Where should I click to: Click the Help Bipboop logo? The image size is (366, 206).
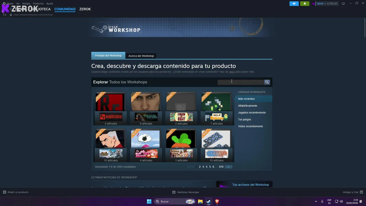216,117
